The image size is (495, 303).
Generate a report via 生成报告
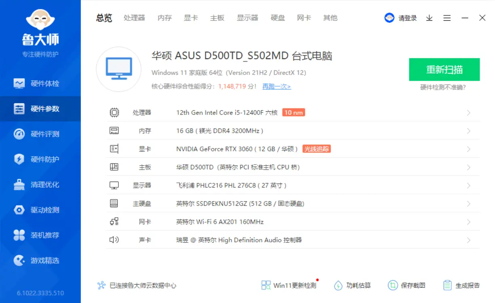pyautogui.click(x=461, y=285)
